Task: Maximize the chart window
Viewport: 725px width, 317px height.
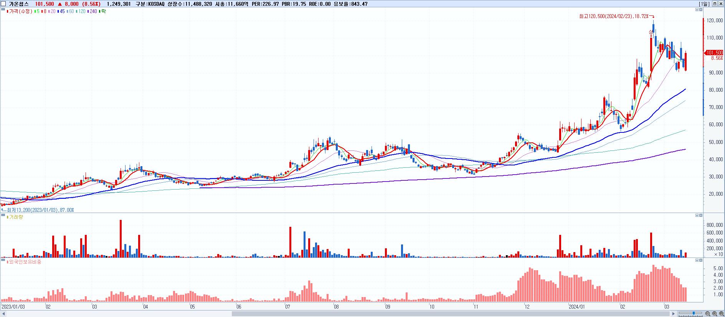Action: [715, 4]
